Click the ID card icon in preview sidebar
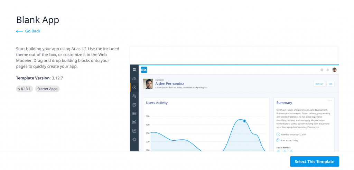The image size is (354, 170). tap(134, 113)
